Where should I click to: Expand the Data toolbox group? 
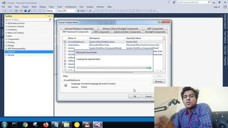coord(6,36)
